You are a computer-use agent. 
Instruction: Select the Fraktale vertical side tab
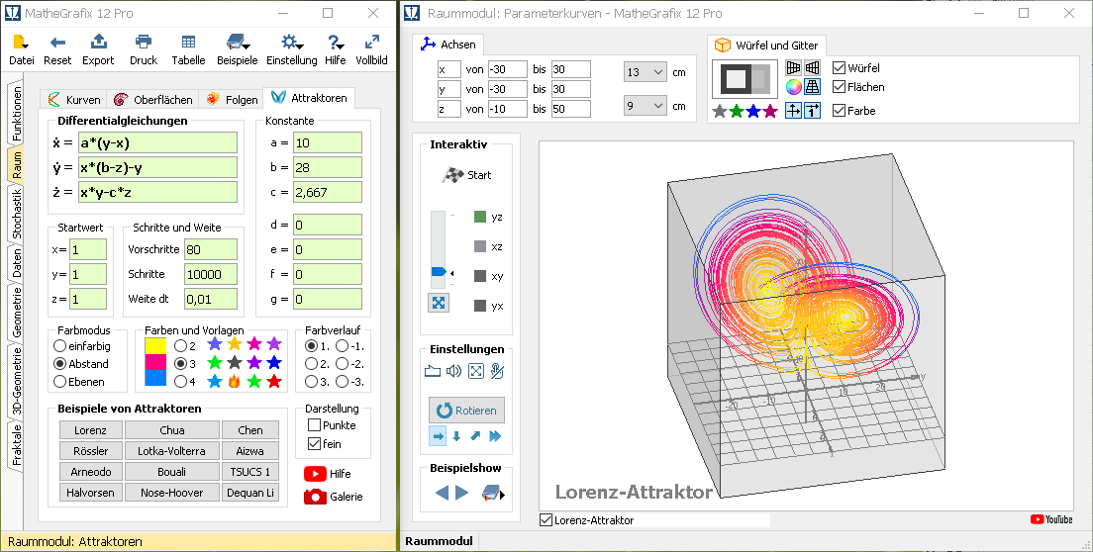[x=16, y=446]
